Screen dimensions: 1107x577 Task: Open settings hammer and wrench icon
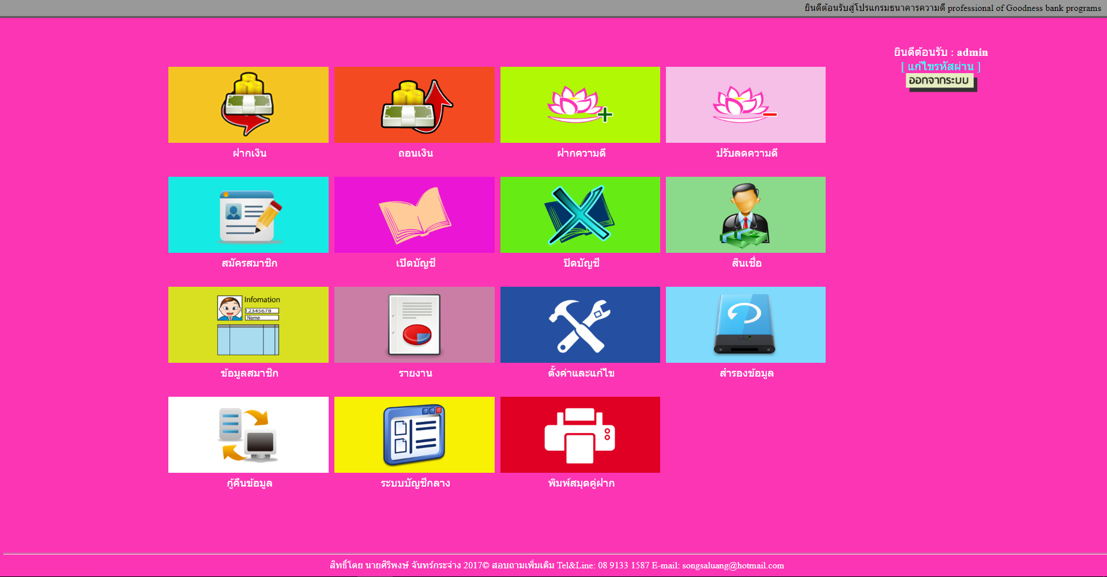pos(580,325)
